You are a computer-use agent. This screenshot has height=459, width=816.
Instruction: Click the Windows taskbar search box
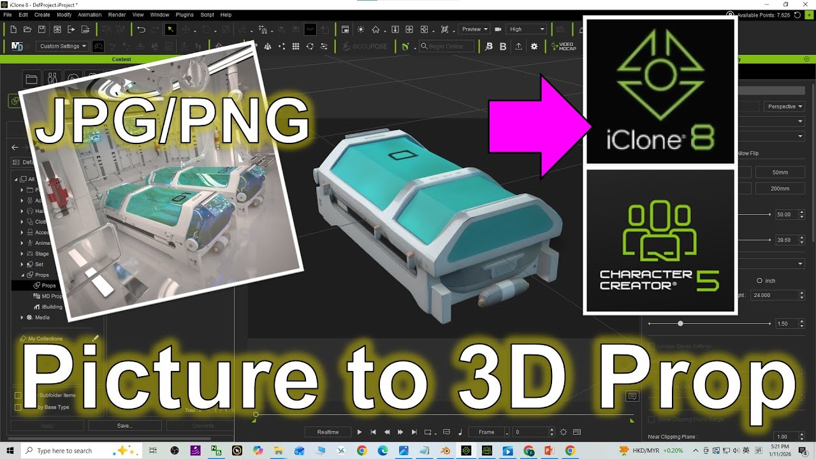click(82, 451)
